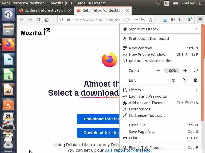This screenshot has width=205, height=153.
Task: Choose Restore Previous Session
Action: 160,61
